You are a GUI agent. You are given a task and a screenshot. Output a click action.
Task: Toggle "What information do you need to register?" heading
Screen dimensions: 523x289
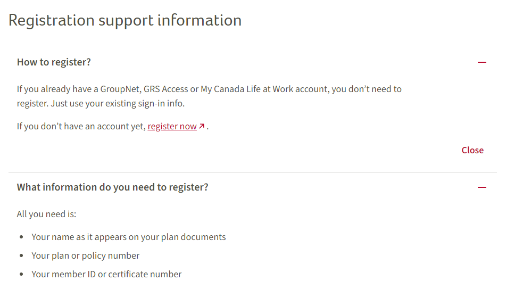point(112,187)
